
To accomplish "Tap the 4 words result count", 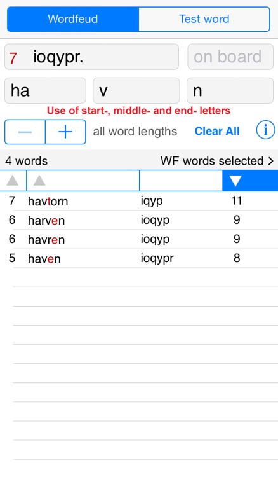I will coord(27,161).
